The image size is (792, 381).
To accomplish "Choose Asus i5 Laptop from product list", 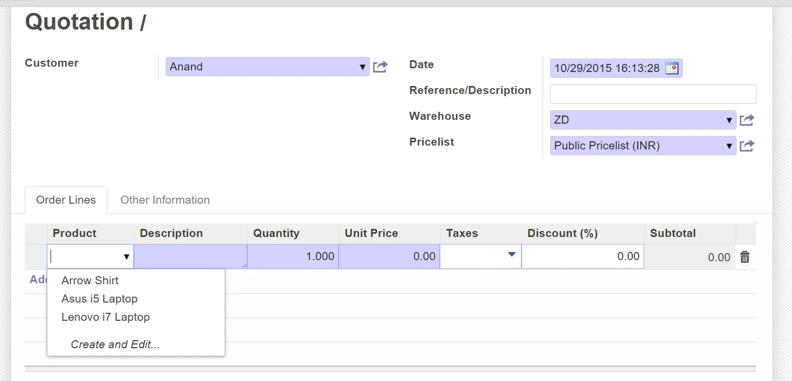I will [99, 299].
